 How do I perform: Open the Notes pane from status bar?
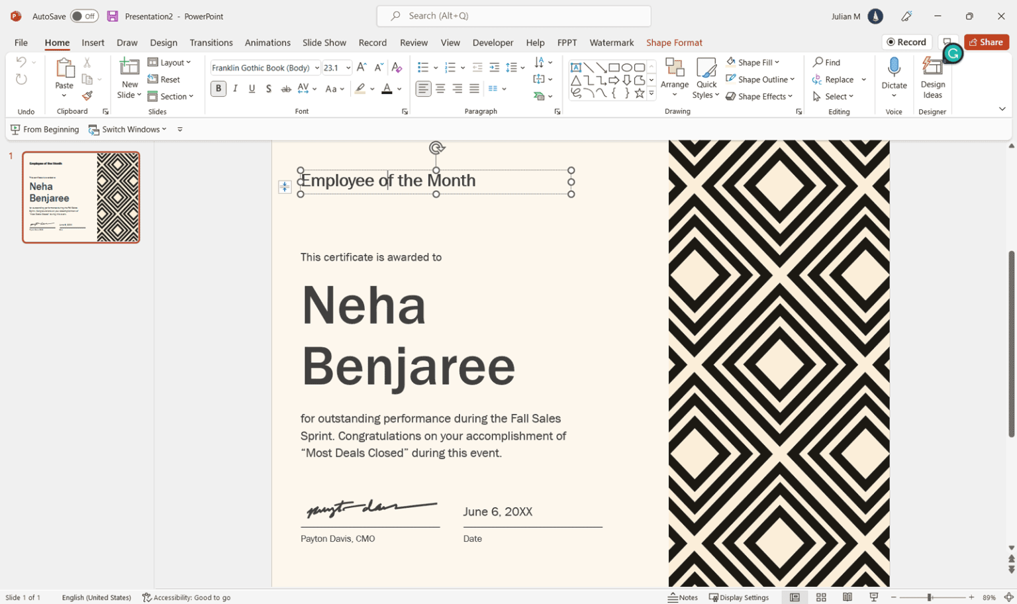tap(683, 597)
